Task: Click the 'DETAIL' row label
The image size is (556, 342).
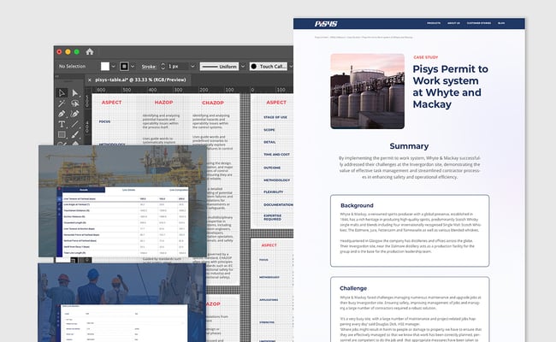Action: [269, 142]
